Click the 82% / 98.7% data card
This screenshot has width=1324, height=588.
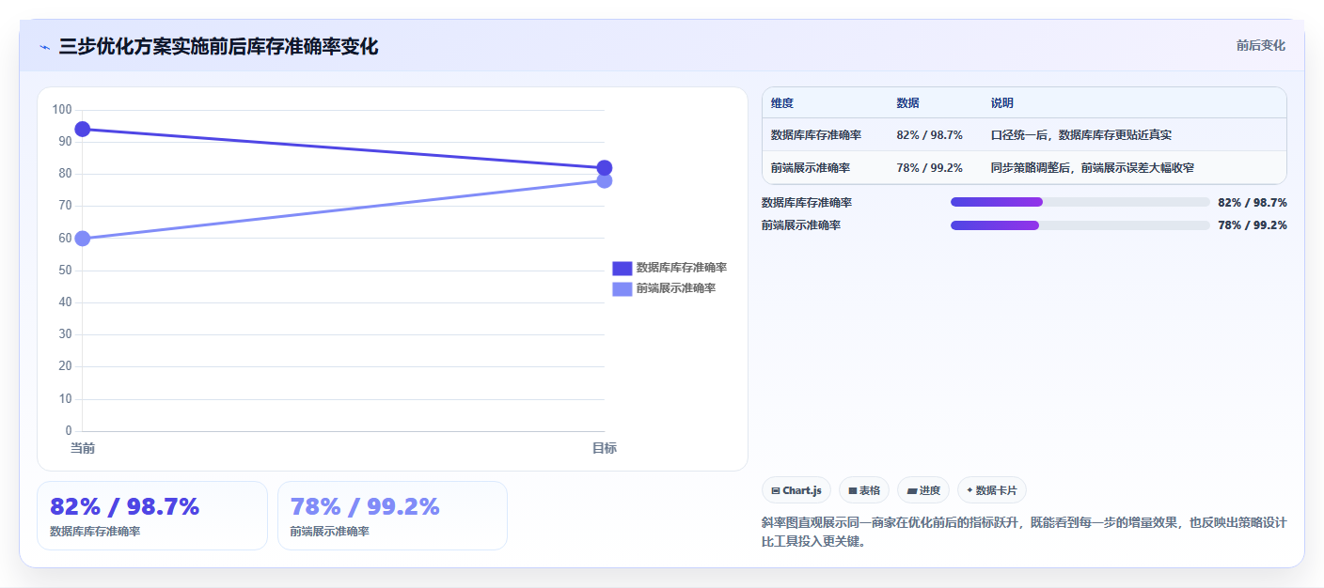(x=152, y=516)
